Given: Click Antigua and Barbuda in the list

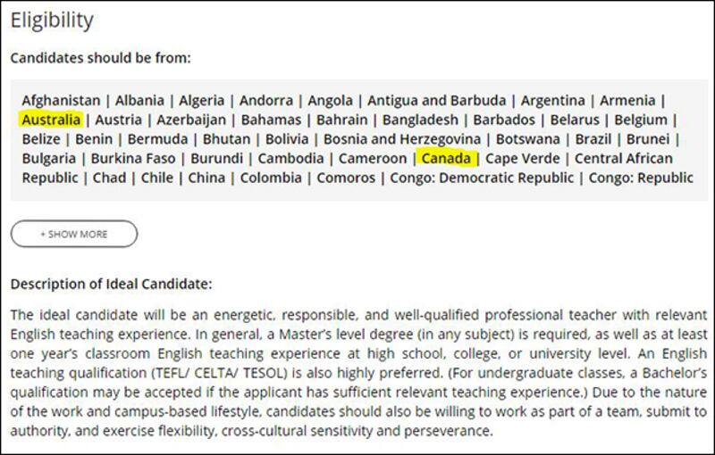Looking at the screenshot, I should click(437, 101).
